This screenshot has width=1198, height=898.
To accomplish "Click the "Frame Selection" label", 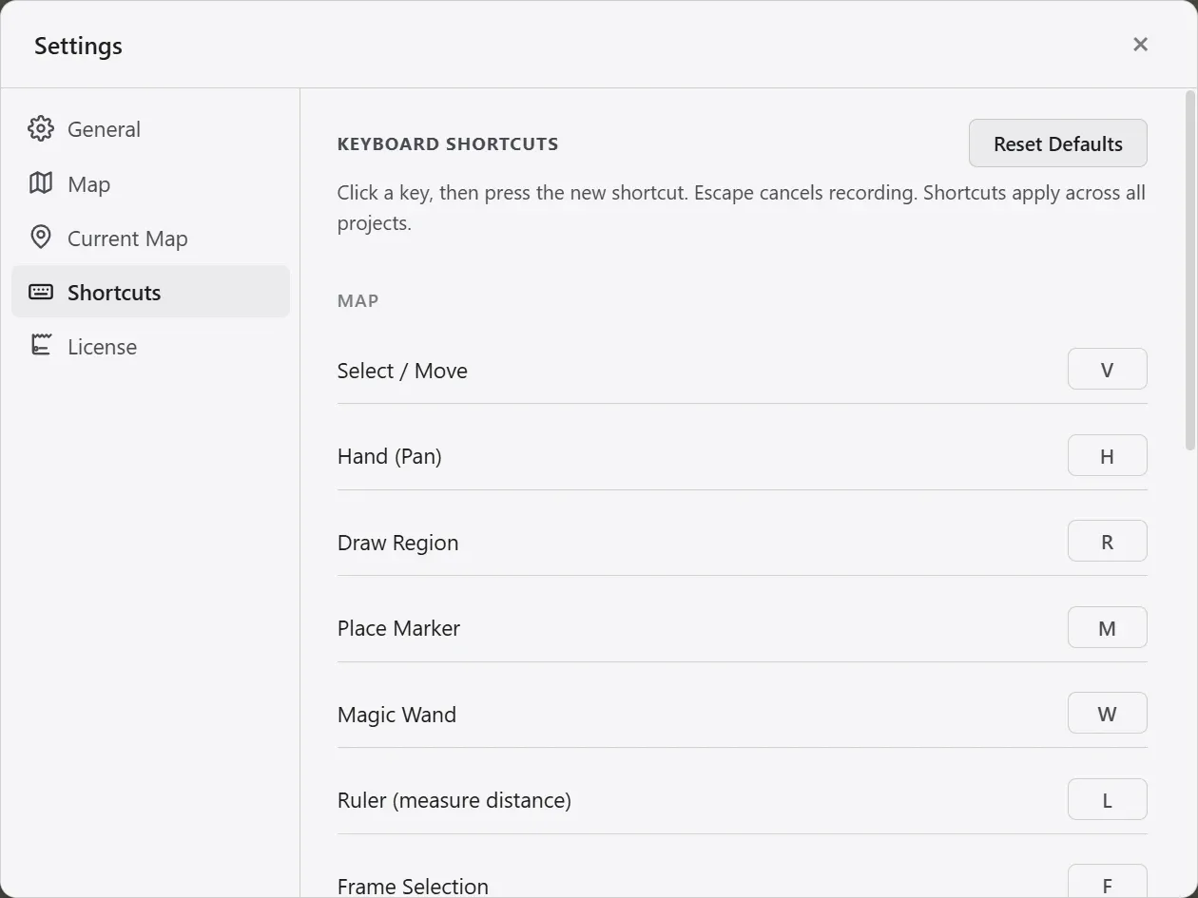I will (x=413, y=886).
